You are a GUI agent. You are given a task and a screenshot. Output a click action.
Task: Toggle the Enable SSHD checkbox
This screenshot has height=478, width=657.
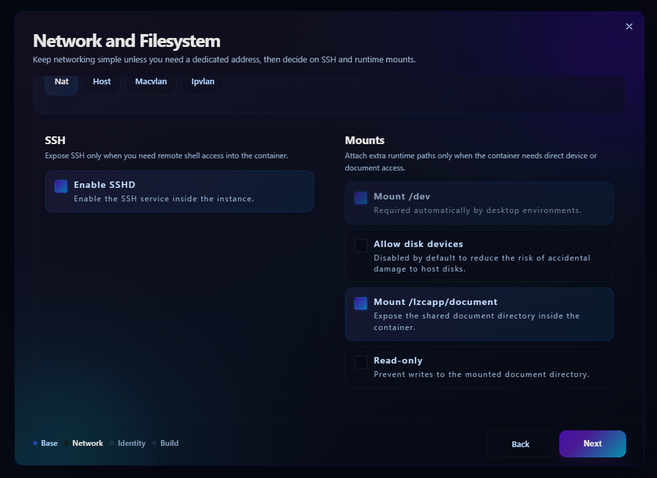[61, 187]
